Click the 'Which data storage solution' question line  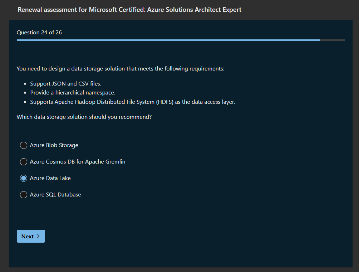tap(84, 117)
